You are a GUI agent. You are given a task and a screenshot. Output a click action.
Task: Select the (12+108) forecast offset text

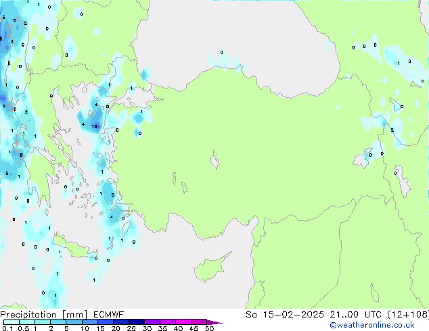[408, 315]
